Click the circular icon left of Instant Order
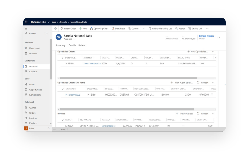Viewport: 249px width, 160px height. coord(55,29)
